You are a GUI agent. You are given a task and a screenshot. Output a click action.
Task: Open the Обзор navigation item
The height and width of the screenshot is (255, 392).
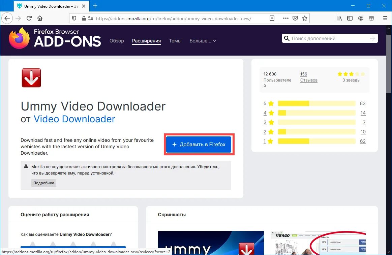pyautogui.click(x=117, y=41)
